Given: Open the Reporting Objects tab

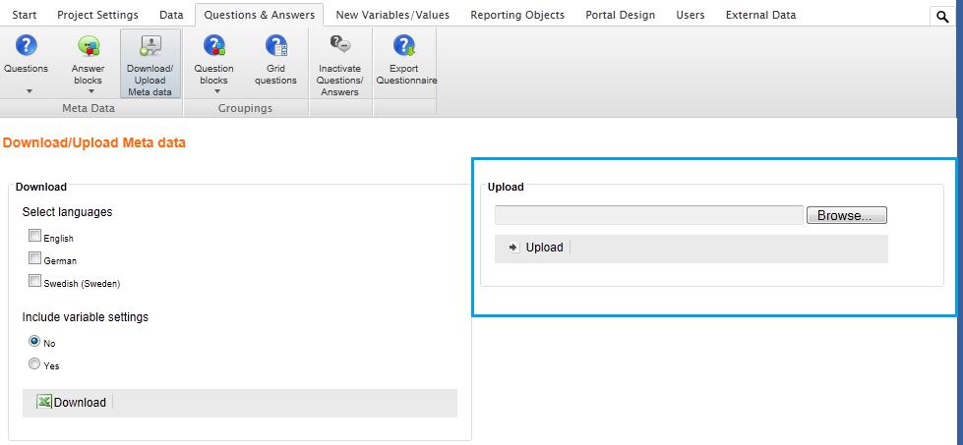Looking at the screenshot, I should pyautogui.click(x=517, y=15).
